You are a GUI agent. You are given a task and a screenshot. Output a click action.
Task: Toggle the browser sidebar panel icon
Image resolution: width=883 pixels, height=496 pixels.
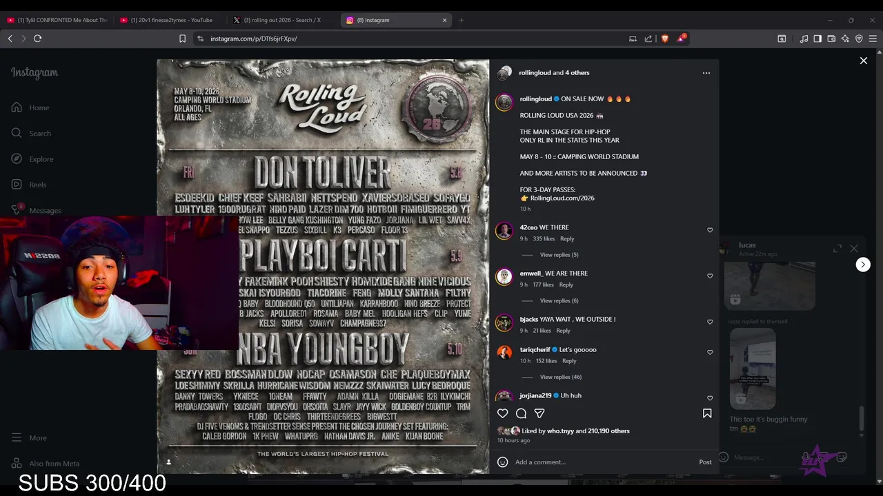click(817, 39)
